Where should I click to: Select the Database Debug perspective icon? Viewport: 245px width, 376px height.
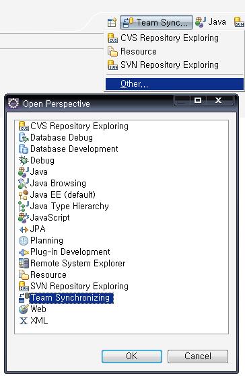click(x=24, y=138)
